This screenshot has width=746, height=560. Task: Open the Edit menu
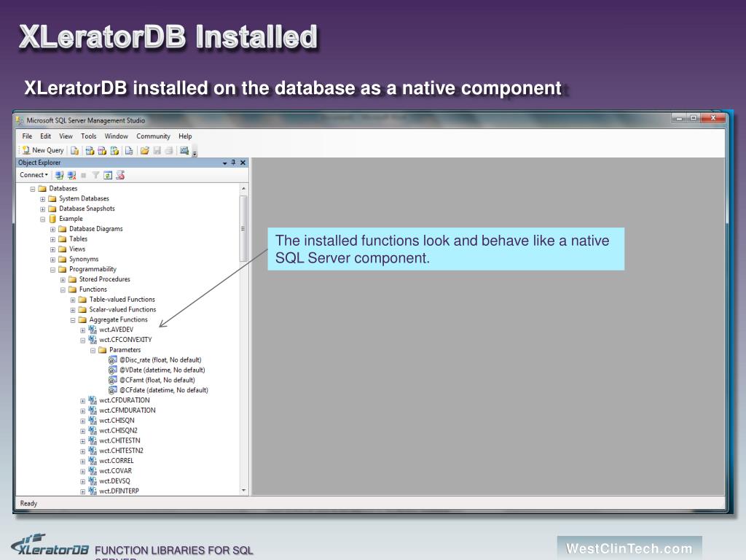pyautogui.click(x=46, y=136)
